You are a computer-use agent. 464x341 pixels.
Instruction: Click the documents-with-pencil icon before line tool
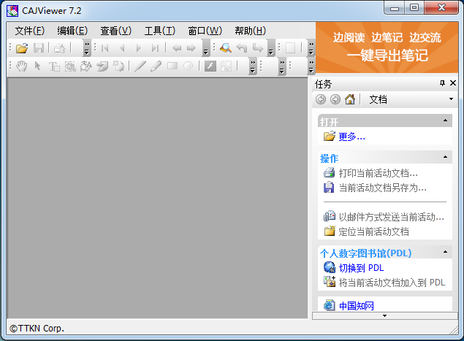coord(118,66)
